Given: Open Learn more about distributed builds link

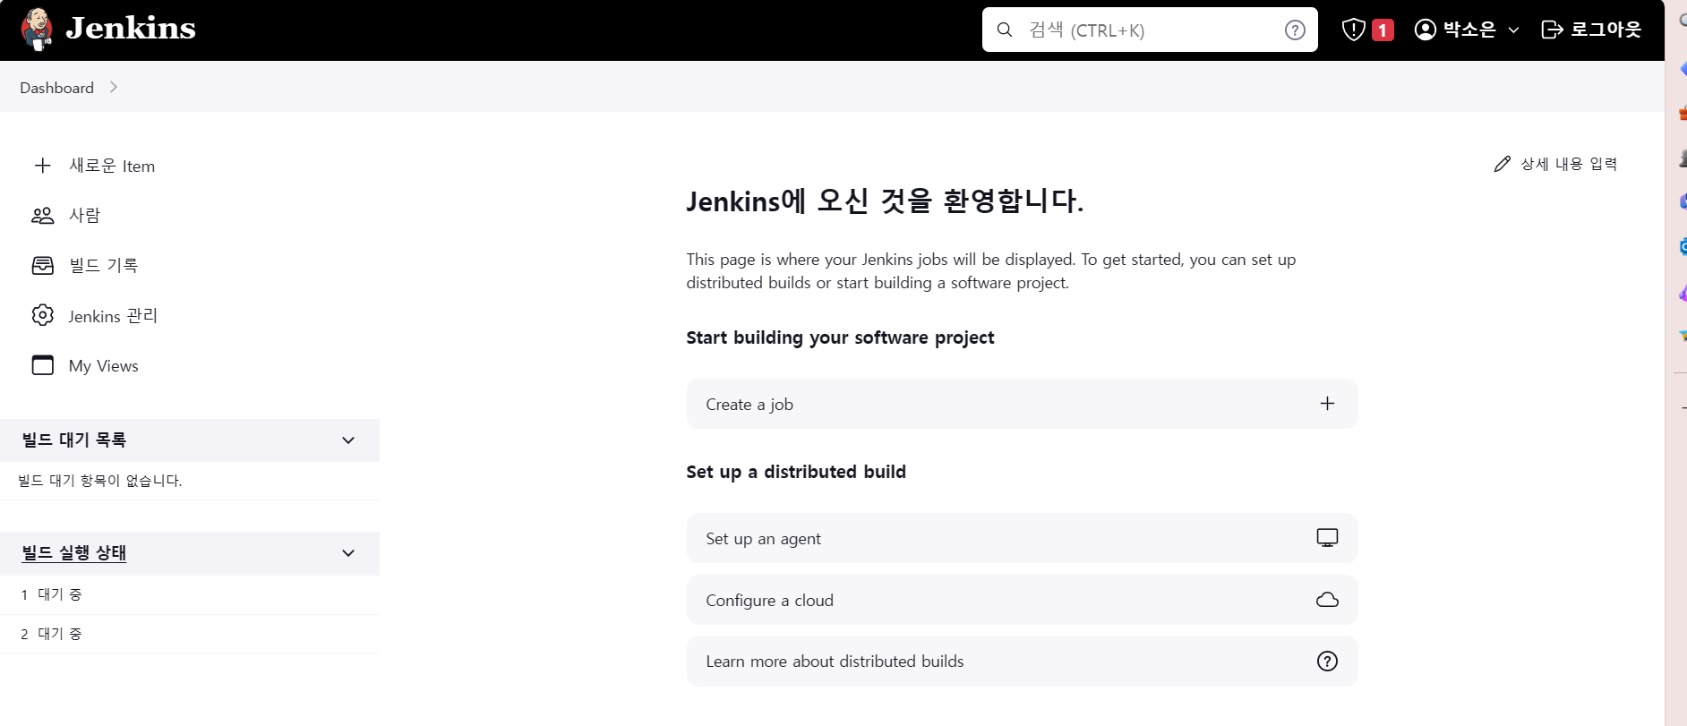Looking at the screenshot, I should (x=1022, y=661).
